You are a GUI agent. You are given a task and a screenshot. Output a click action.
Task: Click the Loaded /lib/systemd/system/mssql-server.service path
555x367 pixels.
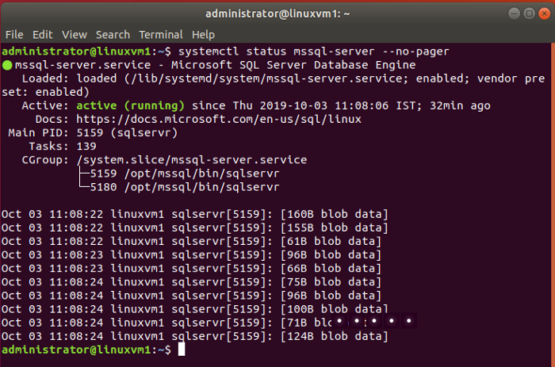tap(266, 78)
